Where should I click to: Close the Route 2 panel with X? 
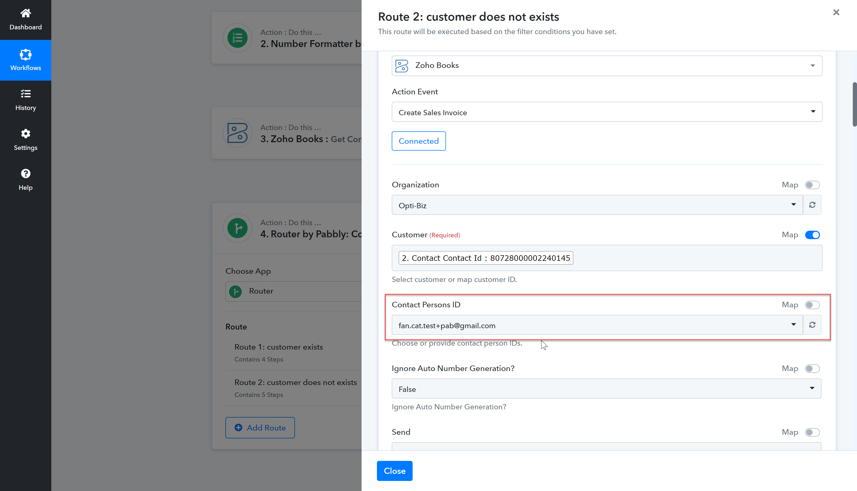836,12
